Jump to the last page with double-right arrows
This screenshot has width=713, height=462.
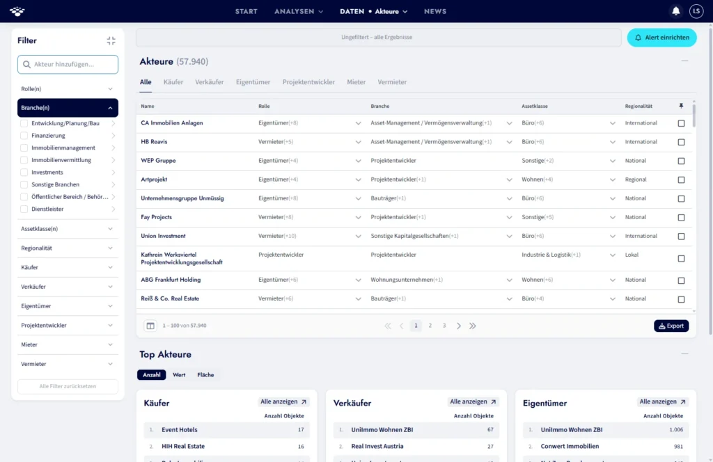pos(473,326)
